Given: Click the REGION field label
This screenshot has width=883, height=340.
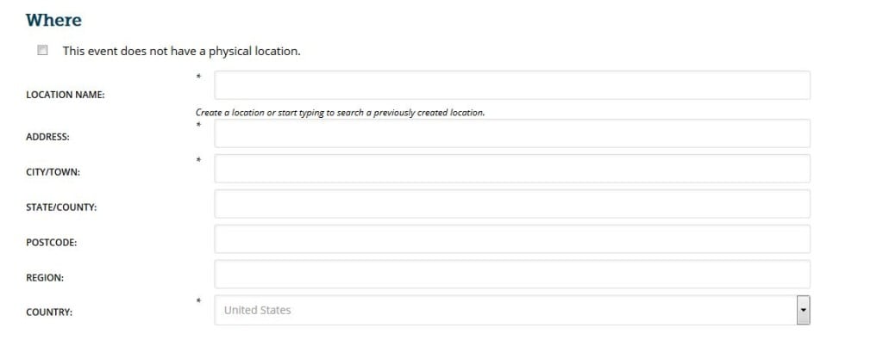Looking at the screenshot, I should point(45,278).
